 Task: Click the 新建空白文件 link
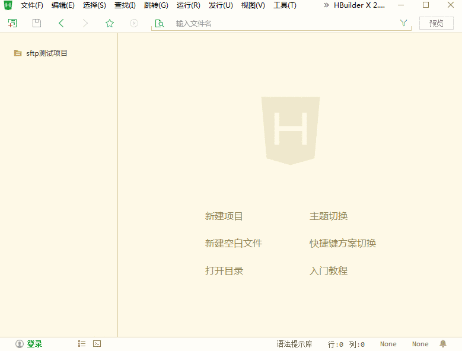click(x=234, y=243)
